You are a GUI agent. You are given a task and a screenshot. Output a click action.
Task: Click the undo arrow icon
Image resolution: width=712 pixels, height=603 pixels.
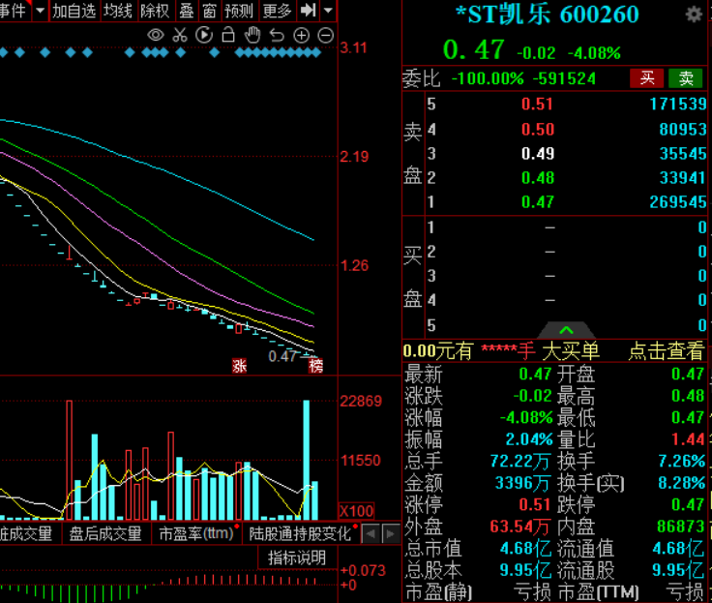click(x=277, y=35)
